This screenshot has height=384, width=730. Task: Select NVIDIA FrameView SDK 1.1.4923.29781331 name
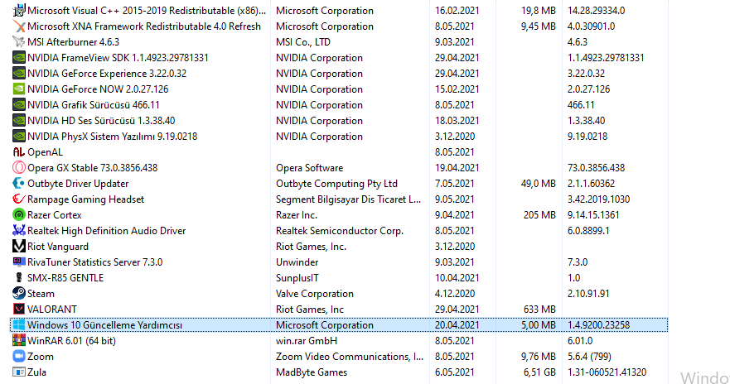coord(118,58)
